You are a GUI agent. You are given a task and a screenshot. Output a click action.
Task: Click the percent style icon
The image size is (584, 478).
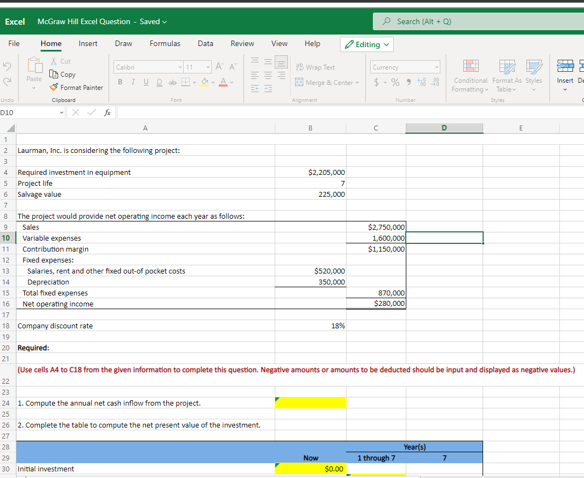pyautogui.click(x=394, y=82)
